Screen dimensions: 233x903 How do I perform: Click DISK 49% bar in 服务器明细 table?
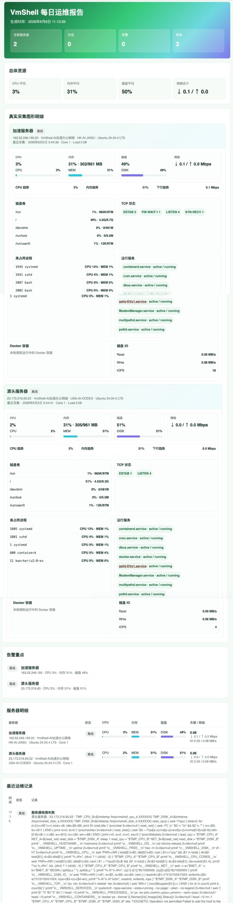[173, 736]
